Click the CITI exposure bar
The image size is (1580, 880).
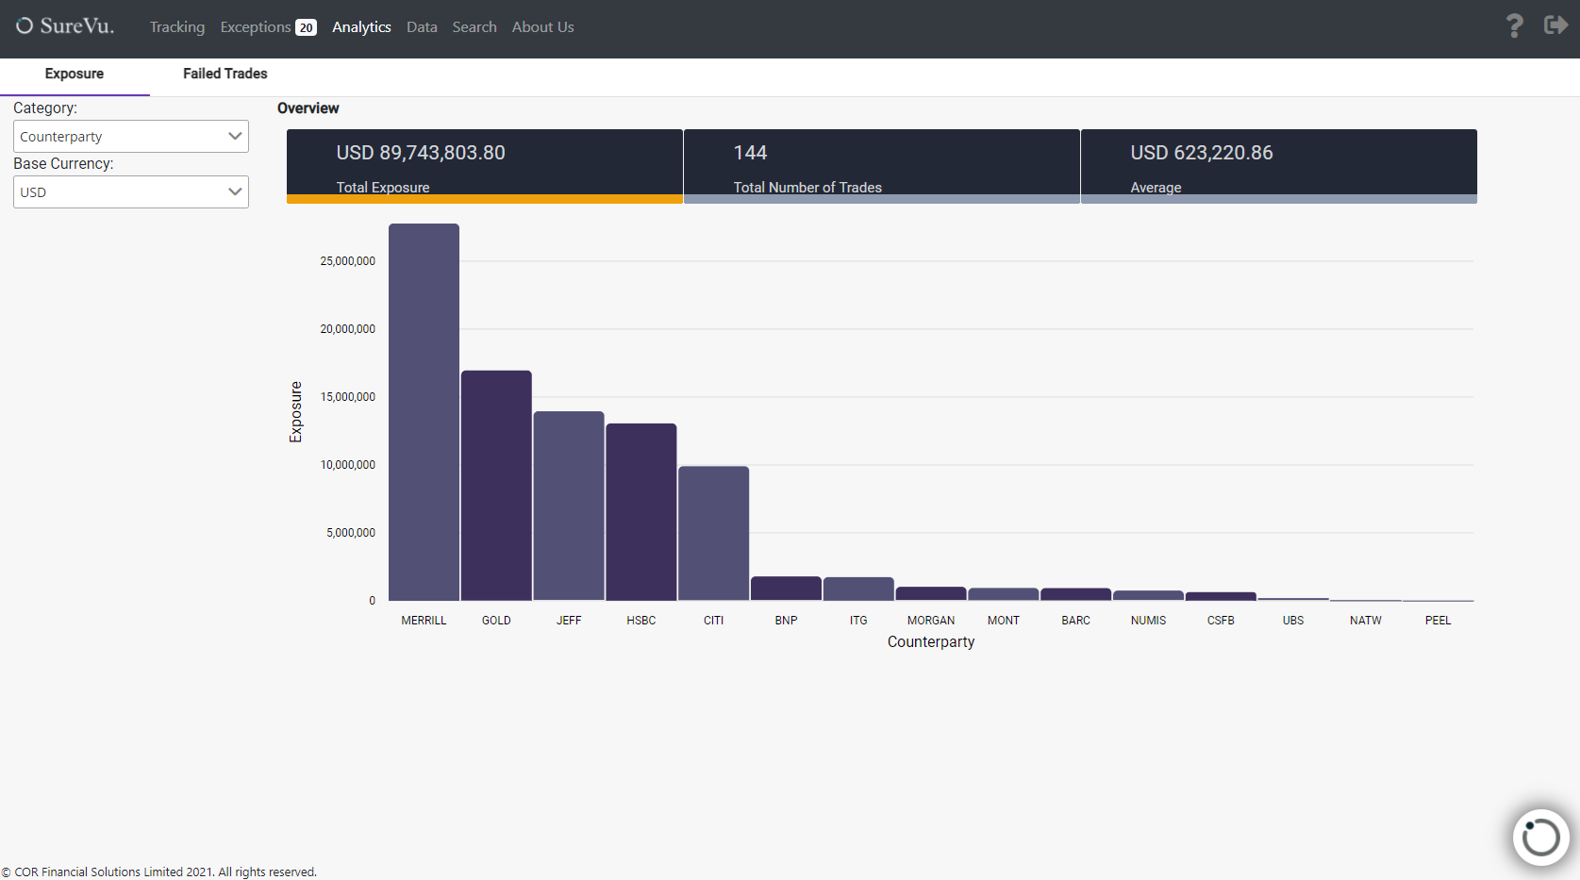point(713,534)
